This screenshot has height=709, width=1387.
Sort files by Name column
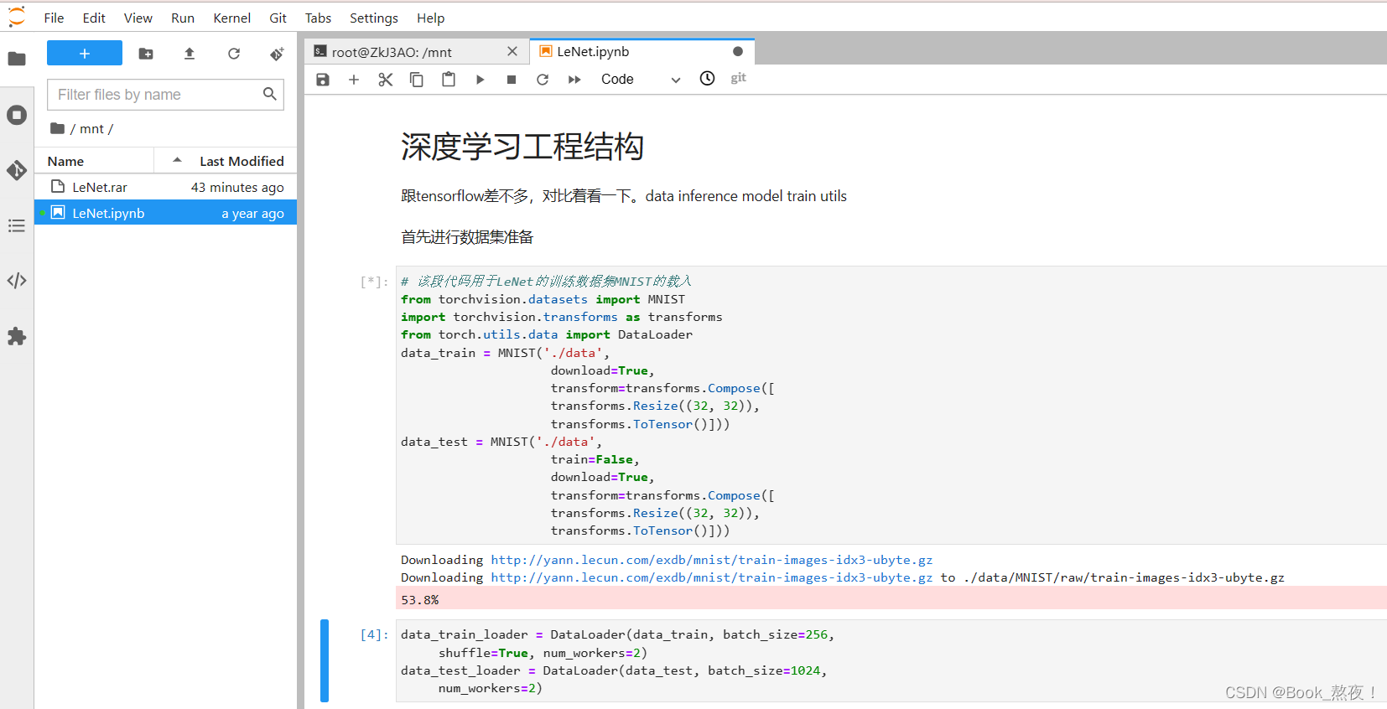point(94,161)
